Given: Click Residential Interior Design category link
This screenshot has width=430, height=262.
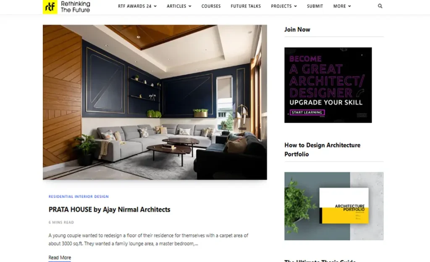Looking at the screenshot, I should pyautogui.click(x=79, y=196).
